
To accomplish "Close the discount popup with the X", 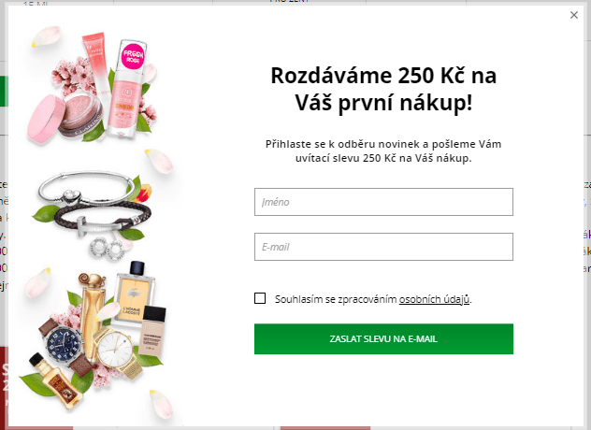I will pyautogui.click(x=573, y=15).
